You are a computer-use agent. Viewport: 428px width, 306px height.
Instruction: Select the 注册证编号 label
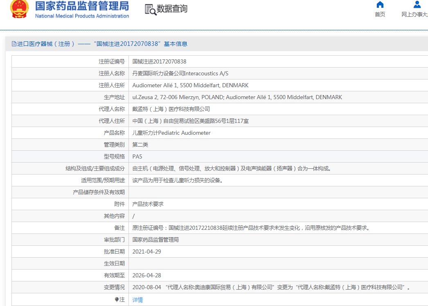coord(112,61)
